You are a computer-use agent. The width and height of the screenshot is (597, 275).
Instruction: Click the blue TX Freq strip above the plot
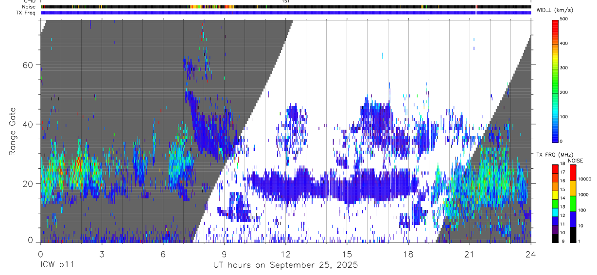click(x=285, y=13)
